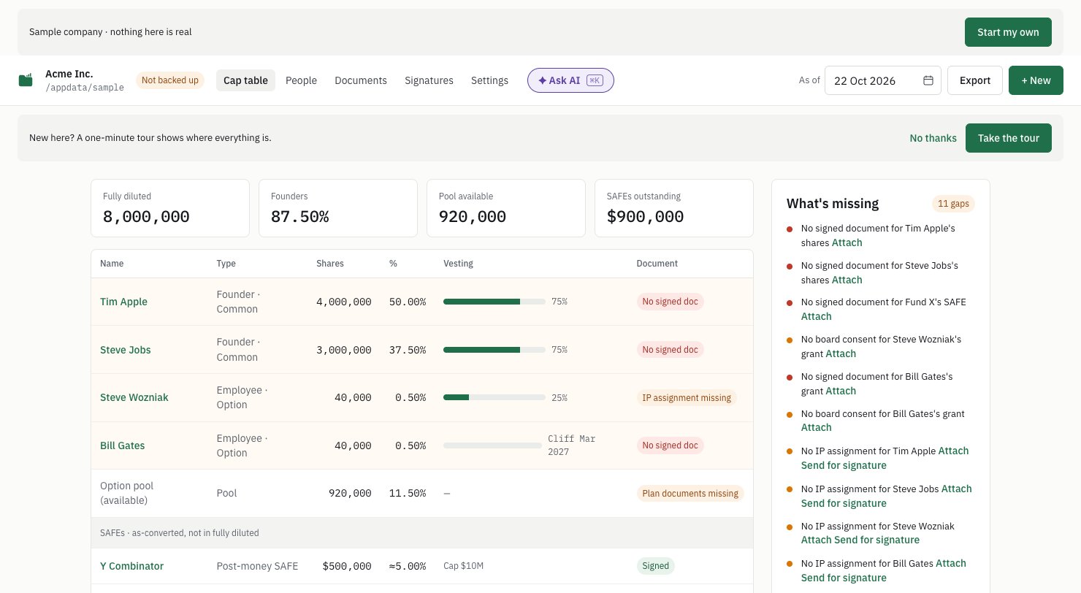The image size is (1081, 593).
Task: Attach board consent for Bill Gates's grant
Action: pyautogui.click(x=817, y=427)
